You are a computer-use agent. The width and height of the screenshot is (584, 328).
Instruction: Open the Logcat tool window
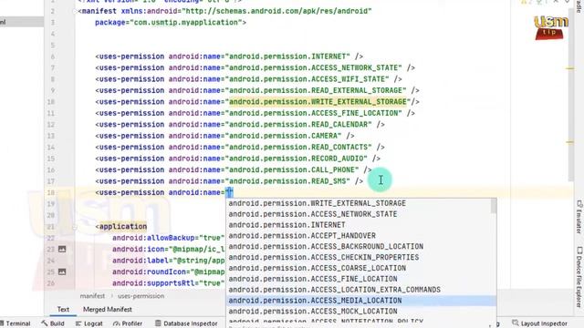tap(89, 323)
